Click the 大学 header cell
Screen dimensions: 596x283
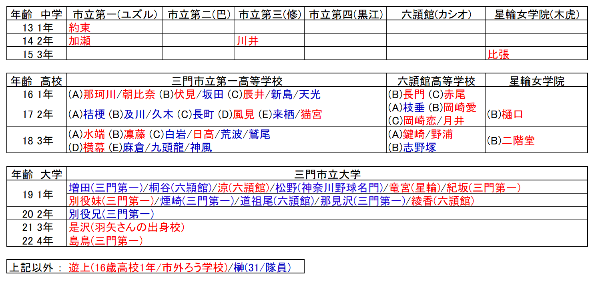pyautogui.click(x=51, y=174)
